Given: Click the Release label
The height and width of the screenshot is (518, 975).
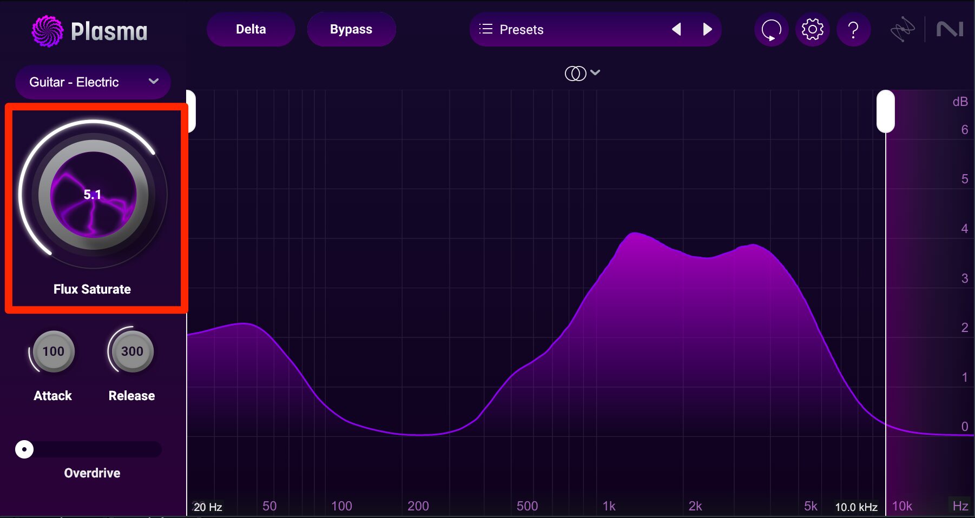Looking at the screenshot, I should (x=131, y=396).
